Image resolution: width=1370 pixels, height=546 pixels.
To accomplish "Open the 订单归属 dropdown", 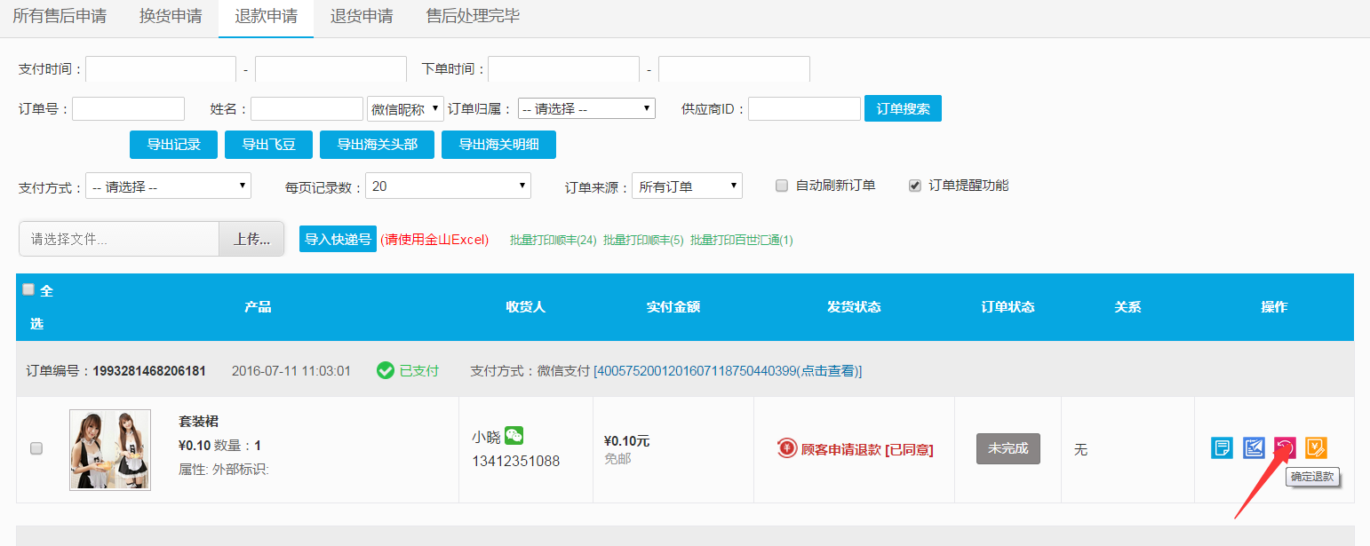I will [586, 109].
